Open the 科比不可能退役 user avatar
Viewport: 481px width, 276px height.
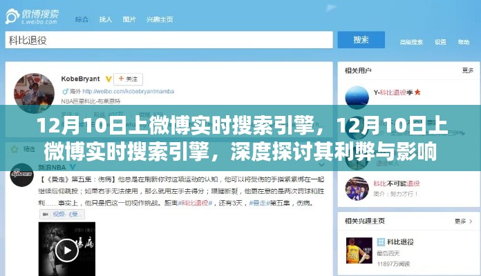coord(357,188)
